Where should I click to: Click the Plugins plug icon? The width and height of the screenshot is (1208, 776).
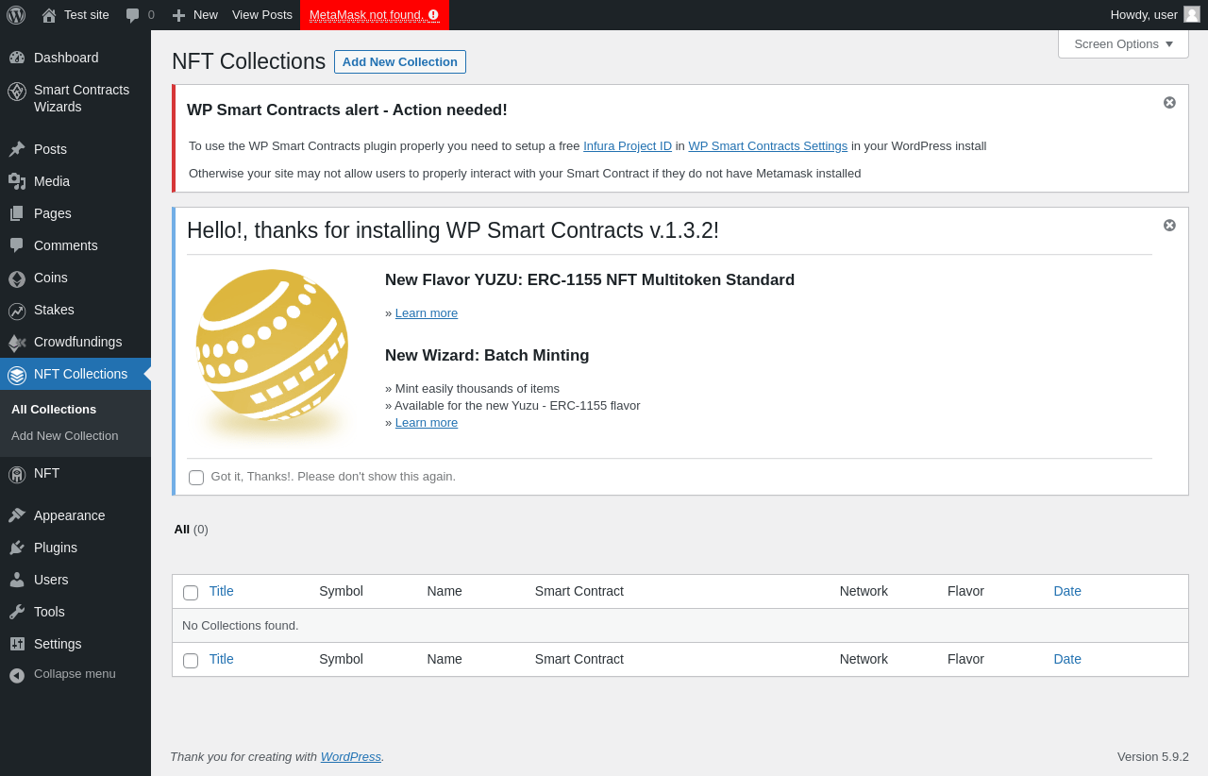[x=17, y=548]
